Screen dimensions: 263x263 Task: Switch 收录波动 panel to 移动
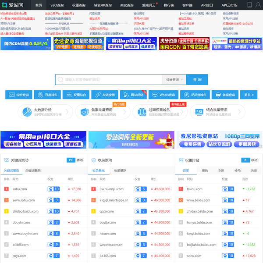(x=167, y=160)
